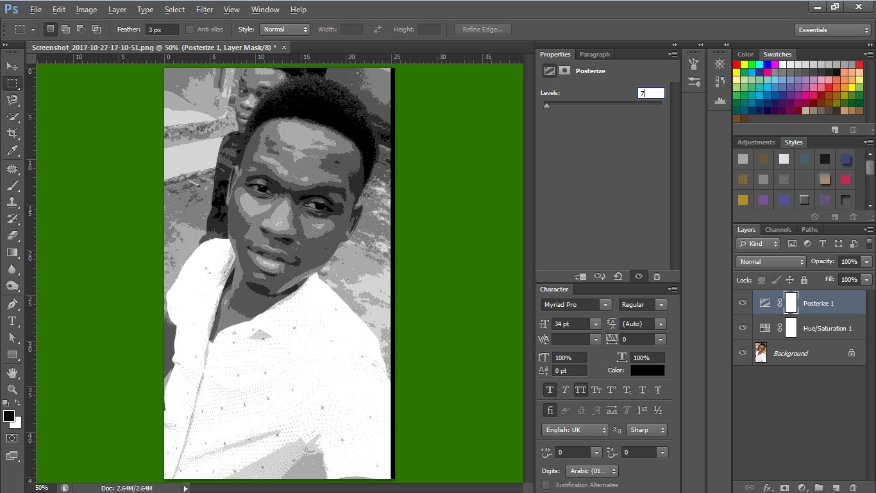Hide the Posterize 1 layer
The width and height of the screenshot is (876, 493).
pos(743,303)
